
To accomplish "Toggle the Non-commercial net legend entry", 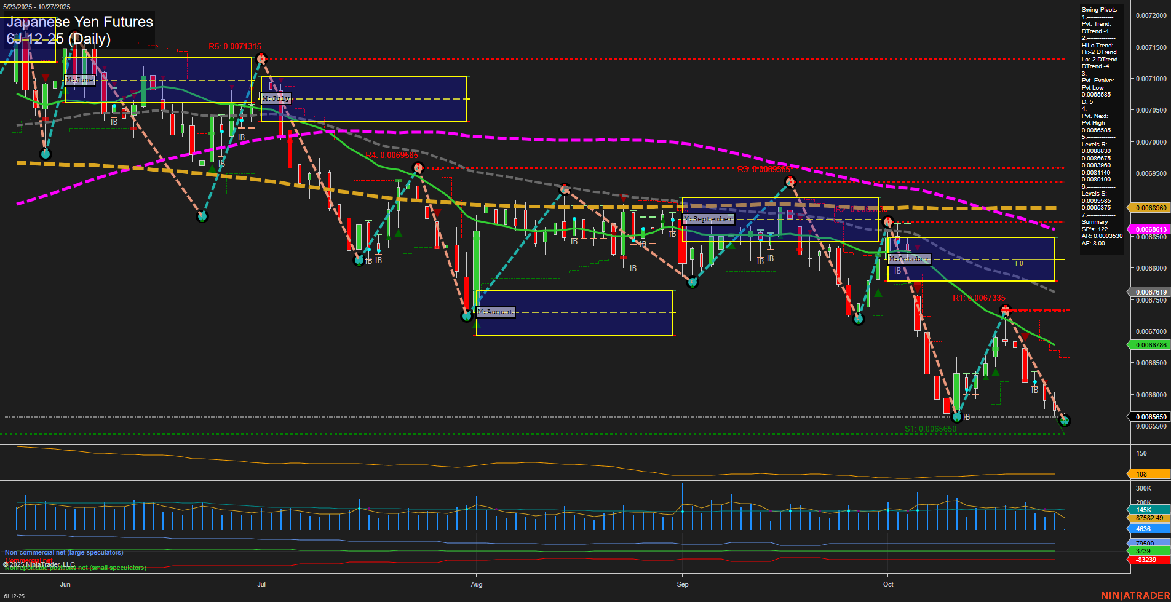I will point(63,552).
